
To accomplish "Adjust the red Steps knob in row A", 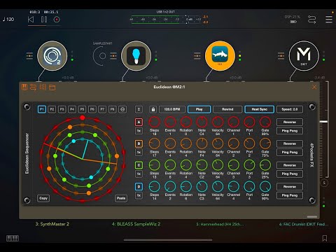I will pos(155,122).
